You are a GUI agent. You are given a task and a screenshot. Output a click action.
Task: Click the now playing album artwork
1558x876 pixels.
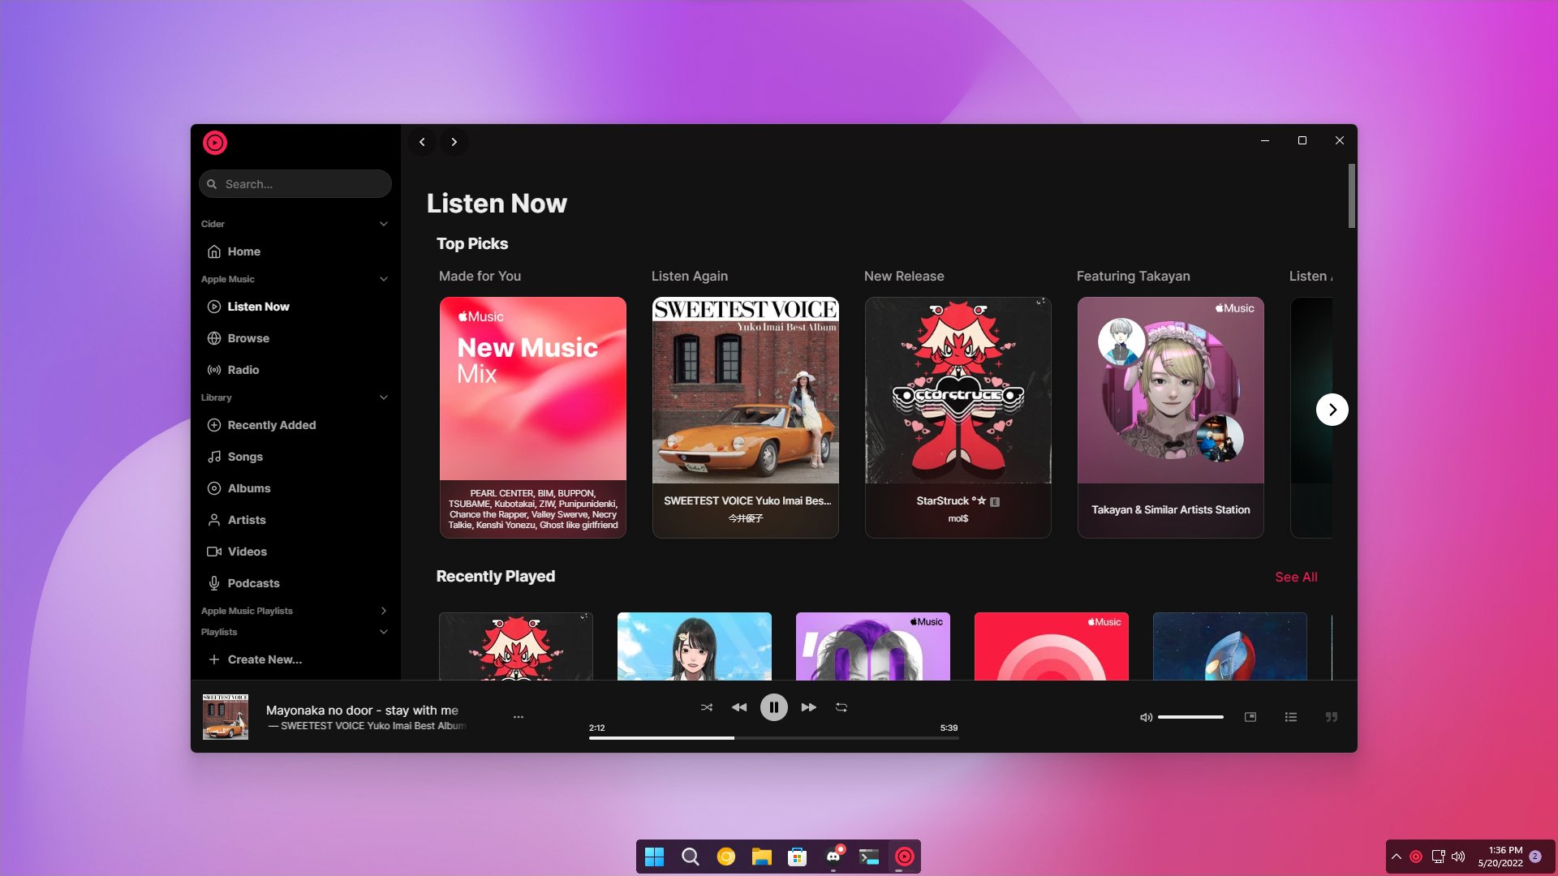(226, 717)
